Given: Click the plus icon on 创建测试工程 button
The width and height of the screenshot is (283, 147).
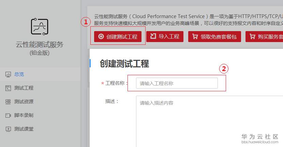Looking at the screenshot, I should [101, 37].
